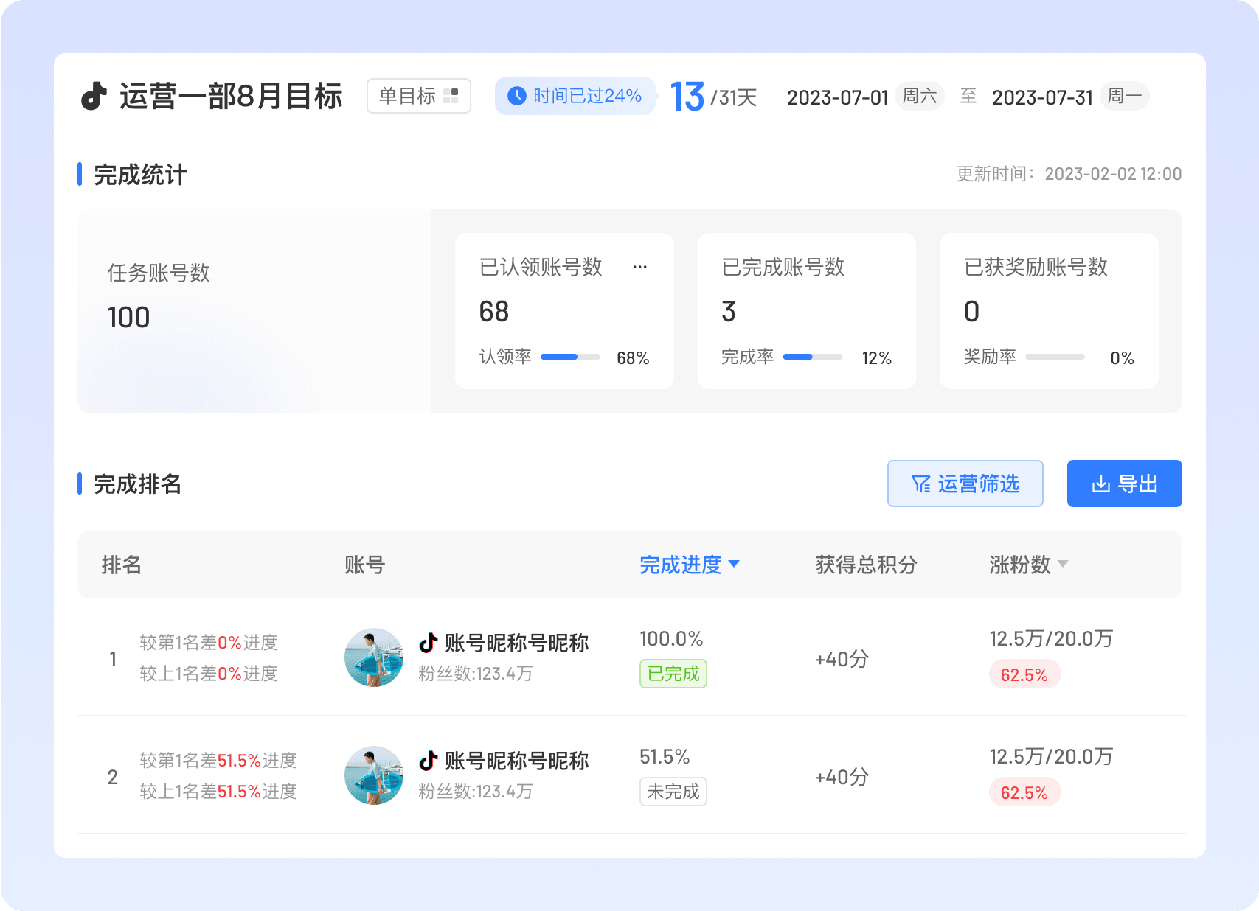
Task: Click 12.5万/20.0万 value in rank 2 row
Action: pyautogui.click(x=1051, y=756)
